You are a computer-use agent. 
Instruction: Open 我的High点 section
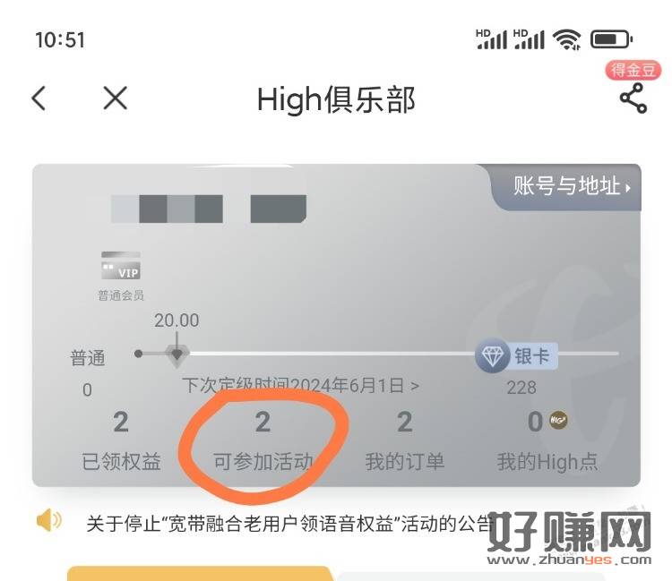tap(547, 440)
